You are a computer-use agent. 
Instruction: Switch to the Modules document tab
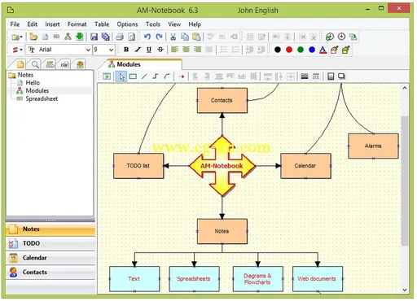click(x=141, y=64)
